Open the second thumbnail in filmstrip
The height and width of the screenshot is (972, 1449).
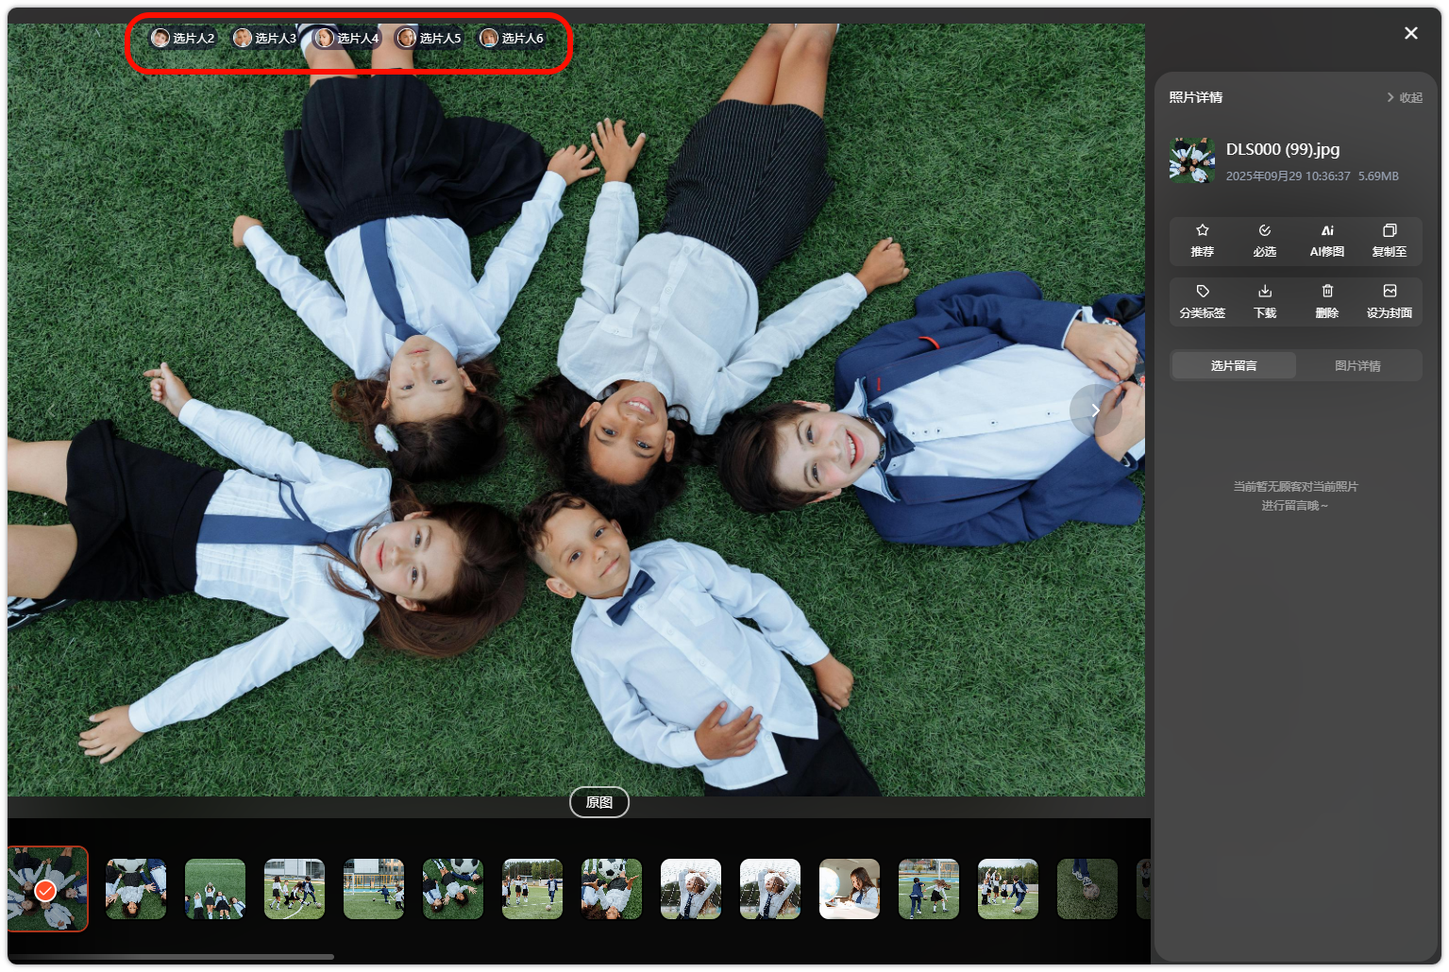click(136, 888)
